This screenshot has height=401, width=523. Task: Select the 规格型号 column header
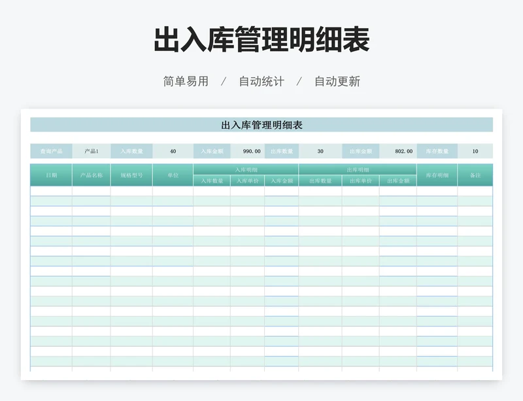coord(131,175)
